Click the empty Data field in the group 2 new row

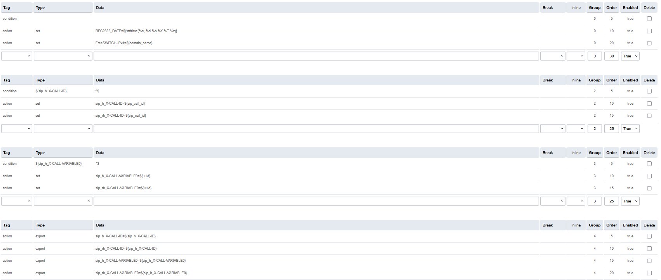[x=316, y=128]
